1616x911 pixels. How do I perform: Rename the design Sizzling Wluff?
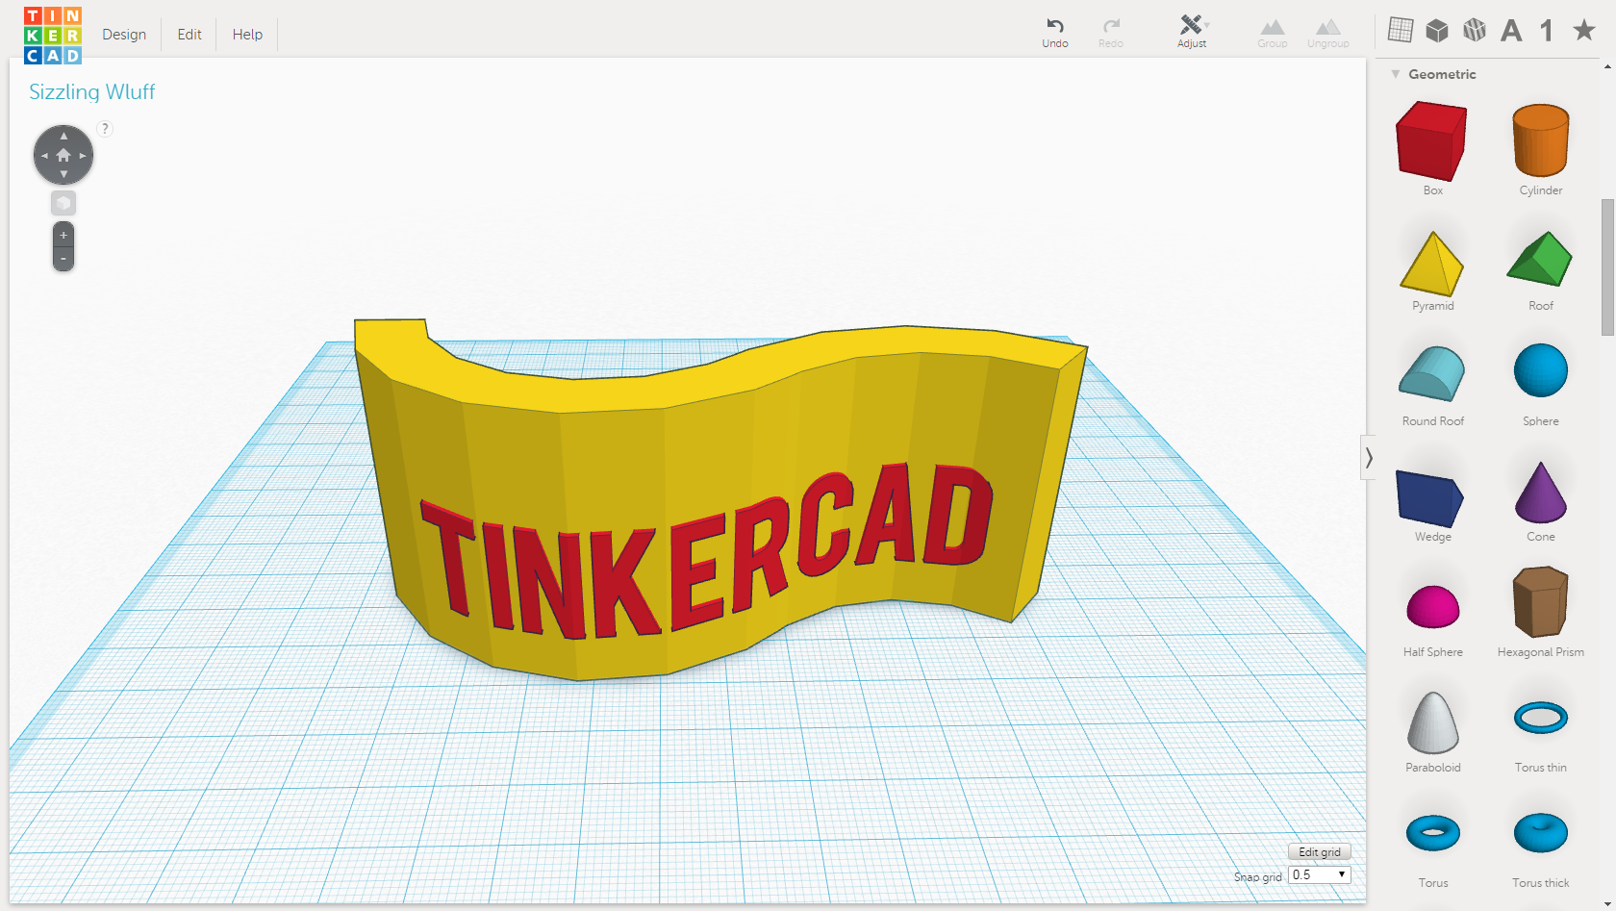point(91,91)
